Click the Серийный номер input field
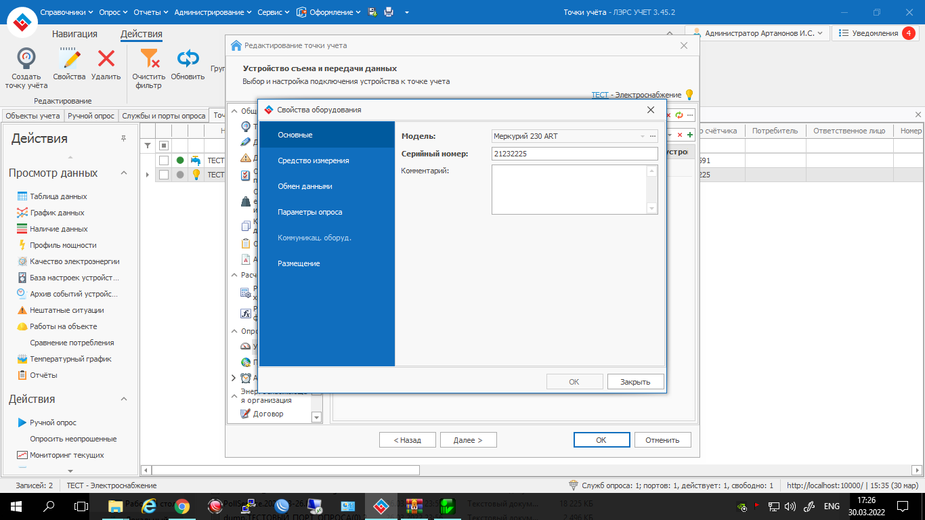The height and width of the screenshot is (520, 925). point(575,154)
